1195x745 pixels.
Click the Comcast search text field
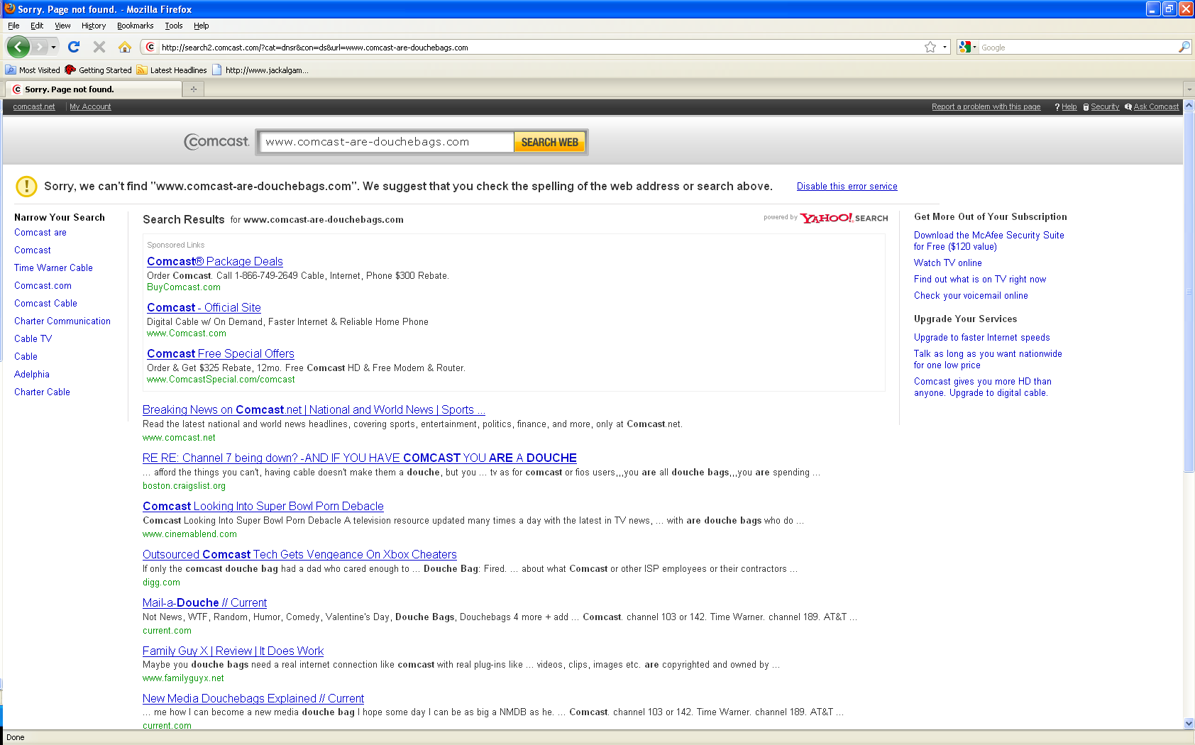click(x=387, y=142)
